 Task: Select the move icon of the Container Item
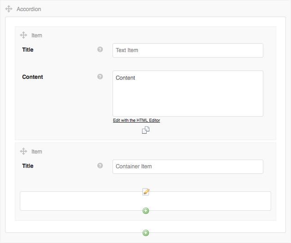pos(24,151)
